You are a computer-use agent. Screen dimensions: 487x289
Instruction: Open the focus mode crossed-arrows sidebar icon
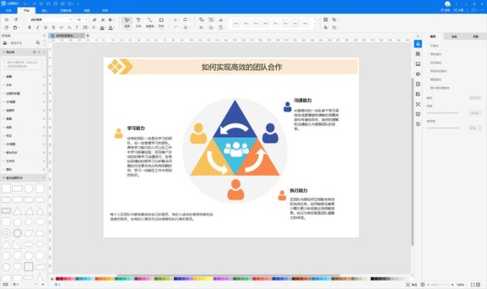417,104
